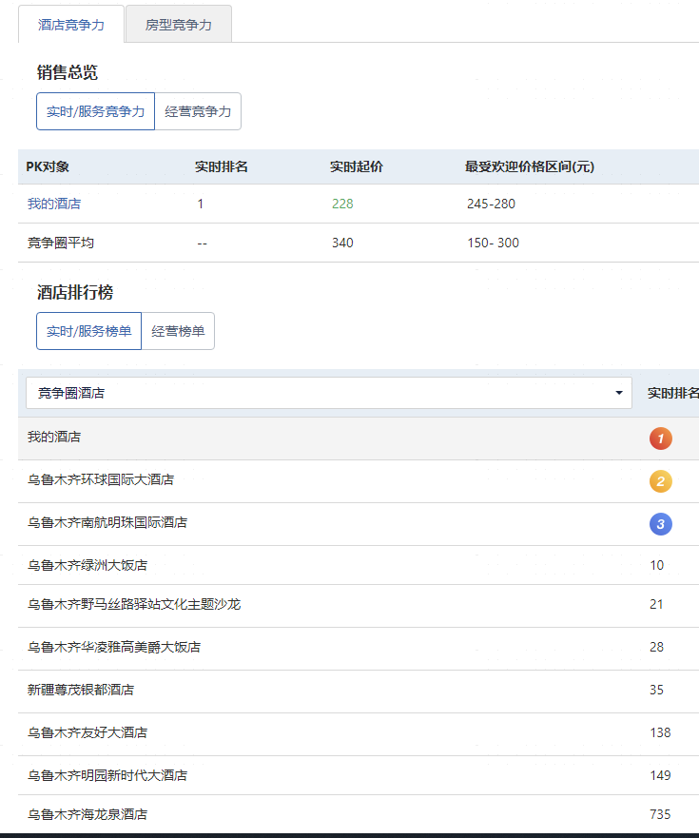This screenshot has width=699, height=838.
Task: Click the 245-280 price range cell
Action: (x=491, y=204)
